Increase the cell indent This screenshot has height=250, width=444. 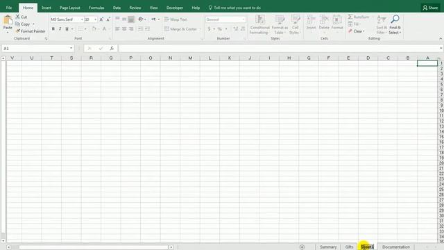point(147,28)
